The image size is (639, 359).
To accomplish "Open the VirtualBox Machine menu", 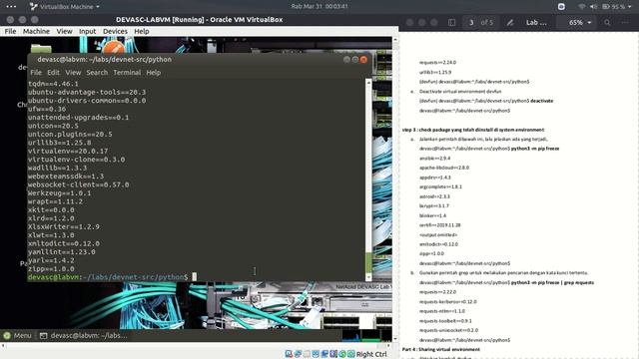I will coord(36,31).
